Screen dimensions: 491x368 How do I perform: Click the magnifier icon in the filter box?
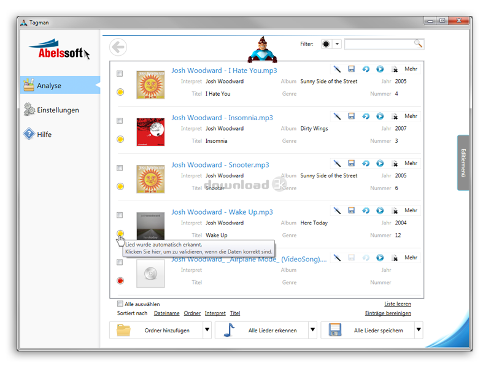coord(418,44)
